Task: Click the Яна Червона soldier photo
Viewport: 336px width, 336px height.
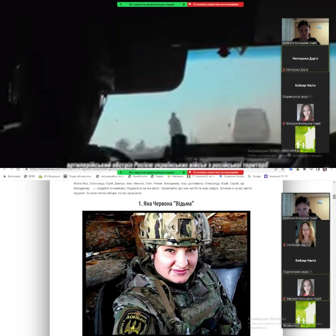Action: [166, 273]
